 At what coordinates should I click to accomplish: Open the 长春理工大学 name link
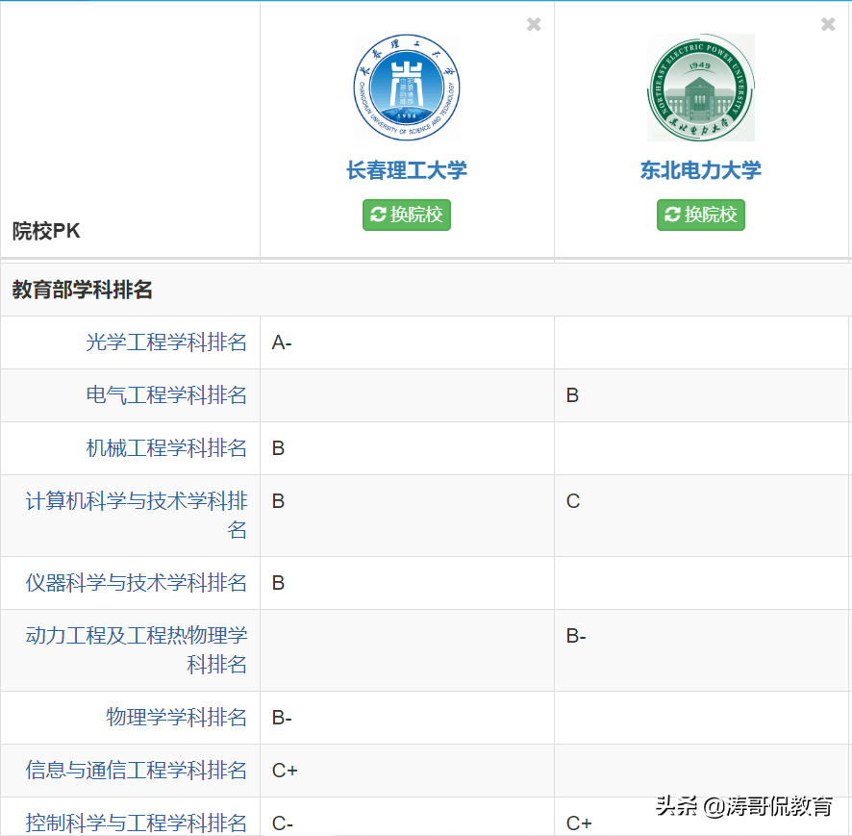pos(406,169)
